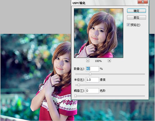Click the 确定 button to confirm sharpening
The width and height of the screenshot is (155, 121).
pos(136,11)
